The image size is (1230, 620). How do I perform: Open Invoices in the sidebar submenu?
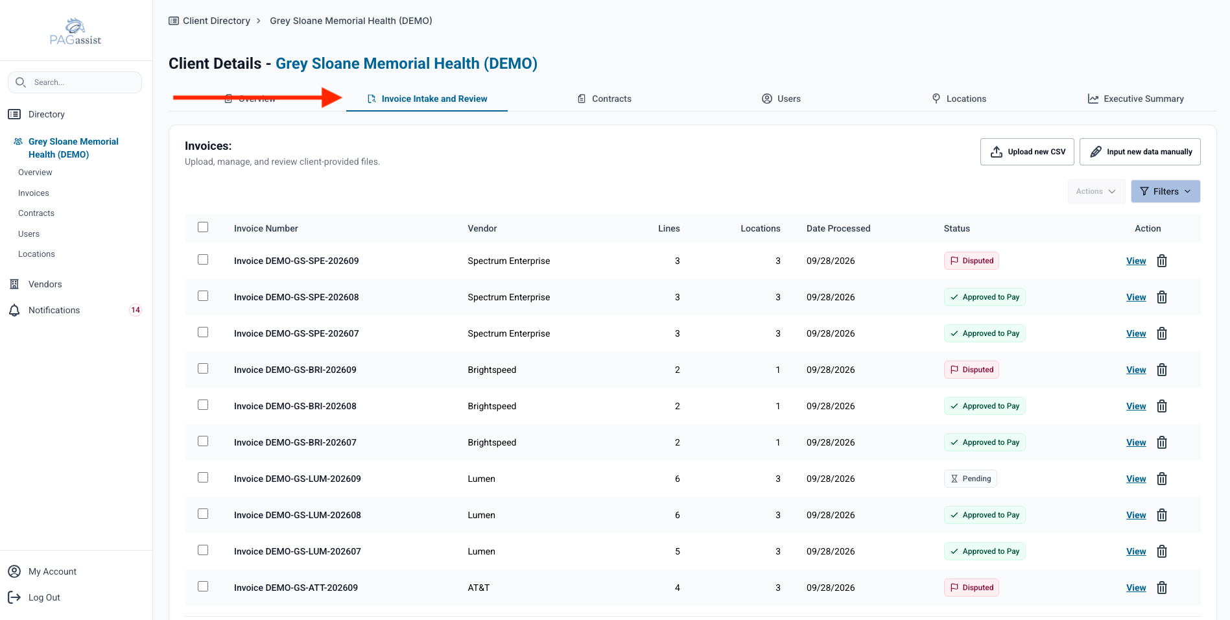point(34,193)
